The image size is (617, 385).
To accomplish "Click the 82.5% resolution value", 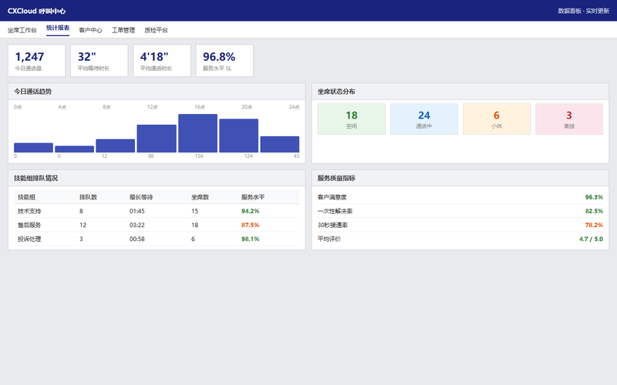I will pos(594,211).
